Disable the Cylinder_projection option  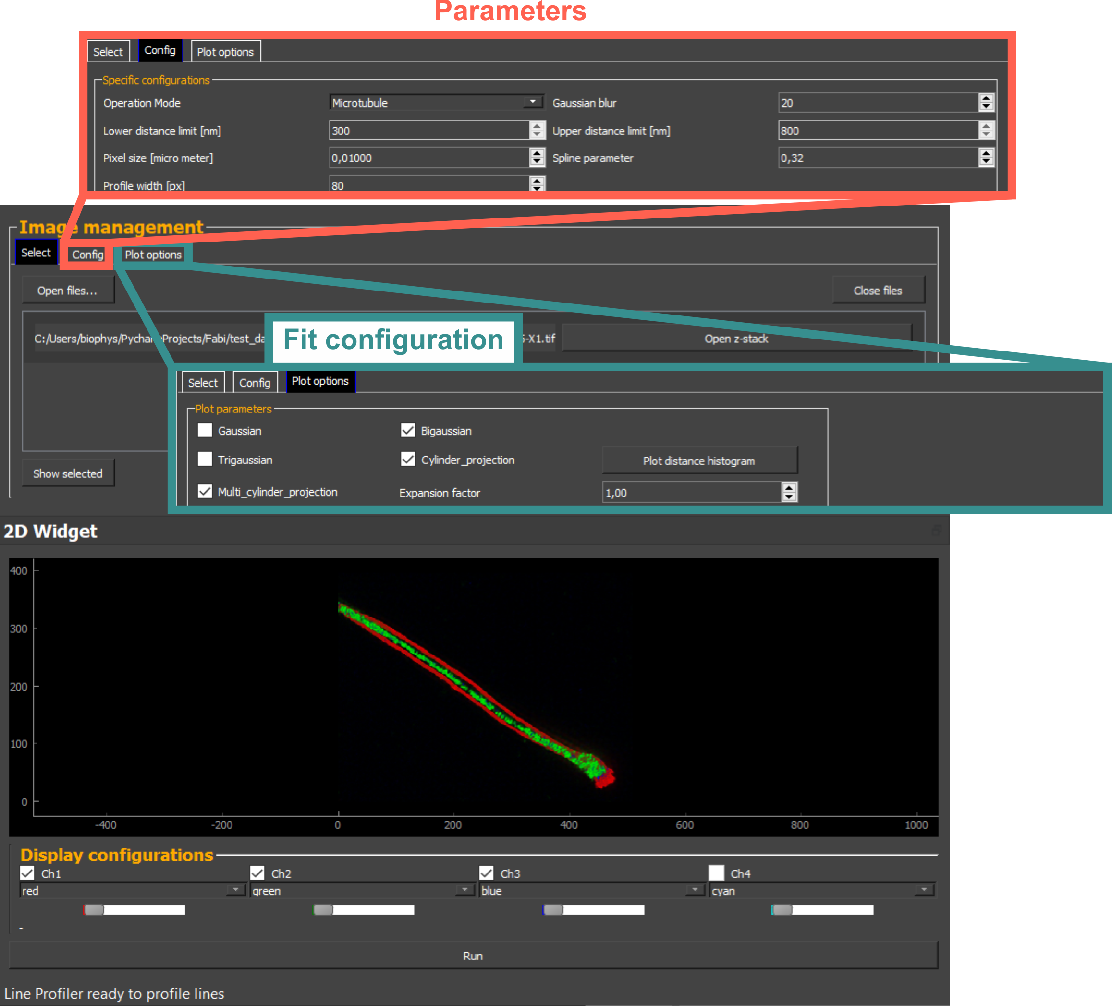pos(409,460)
